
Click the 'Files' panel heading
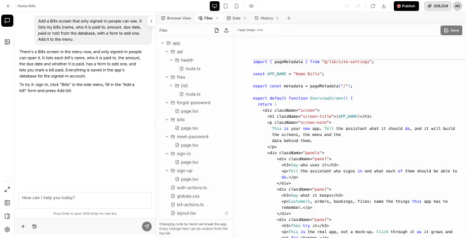tap(163, 30)
